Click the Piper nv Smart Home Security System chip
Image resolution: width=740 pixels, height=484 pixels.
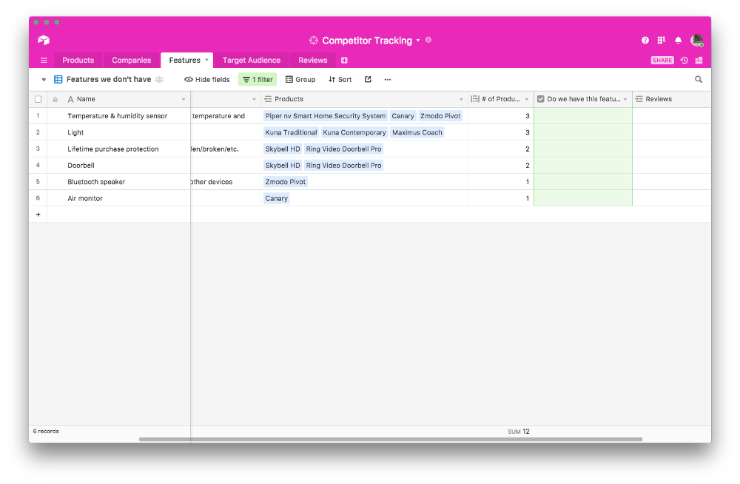(x=325, y=116)
